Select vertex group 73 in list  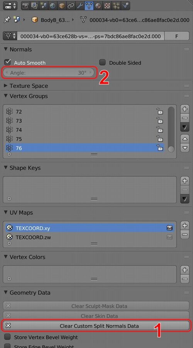[x=85, y=121]
